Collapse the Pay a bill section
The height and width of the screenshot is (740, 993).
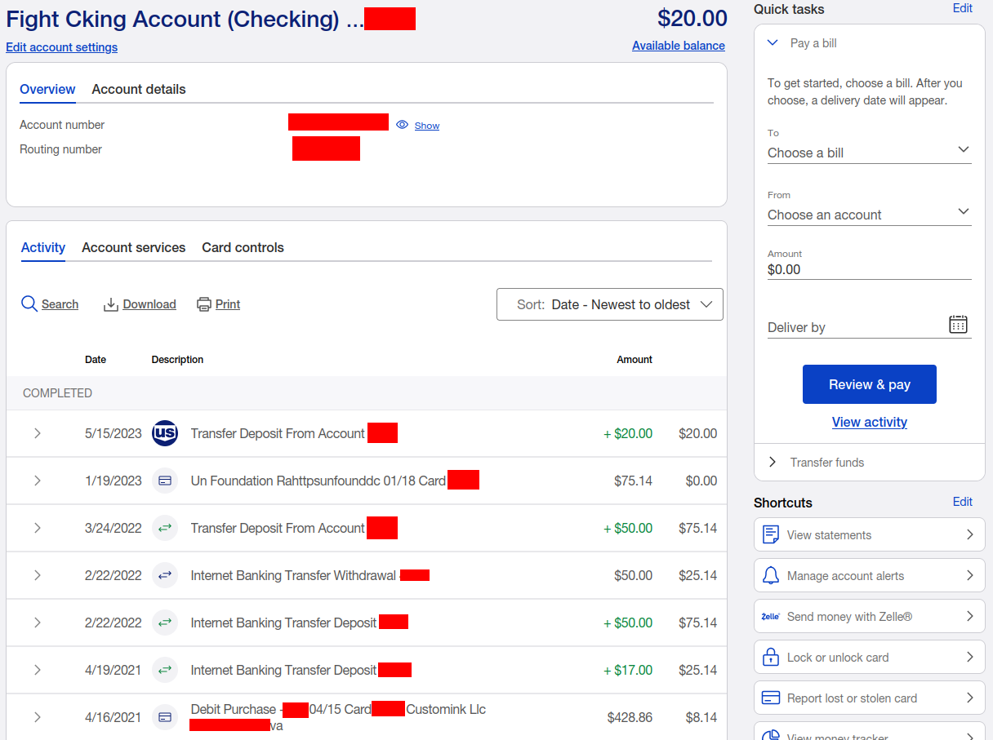click(773, 43)
